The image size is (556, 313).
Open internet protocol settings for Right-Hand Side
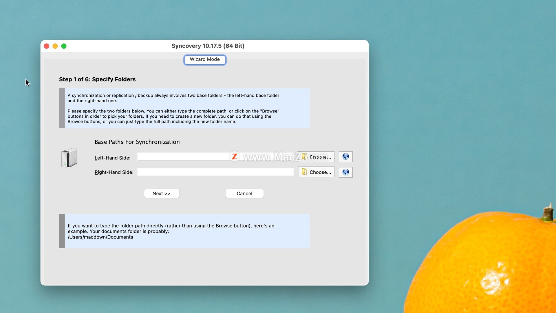pyautogui.click(x=345, y=172)
